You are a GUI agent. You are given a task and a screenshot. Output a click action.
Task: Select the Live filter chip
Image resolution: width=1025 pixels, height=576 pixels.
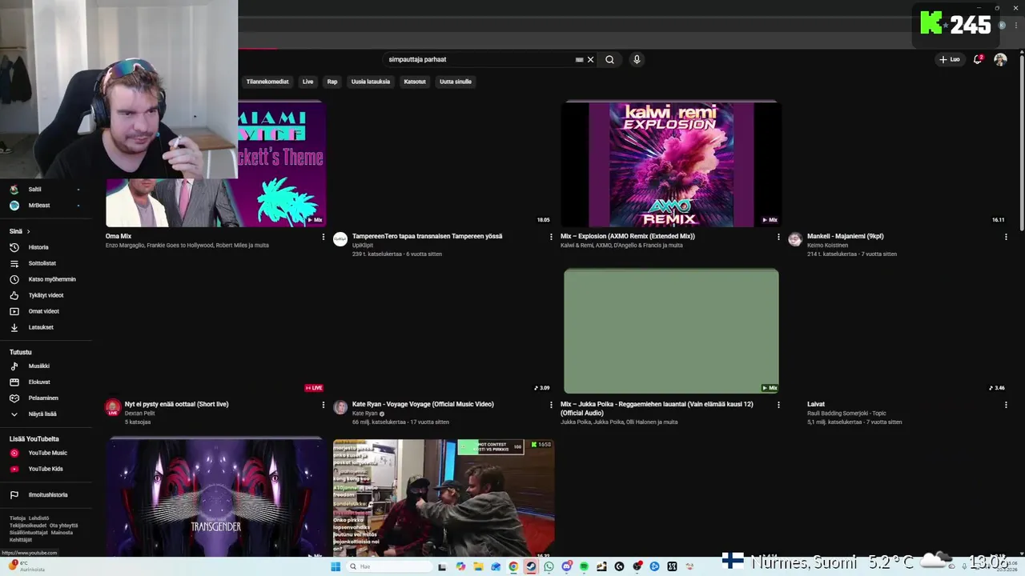click(x=307, y=82)
